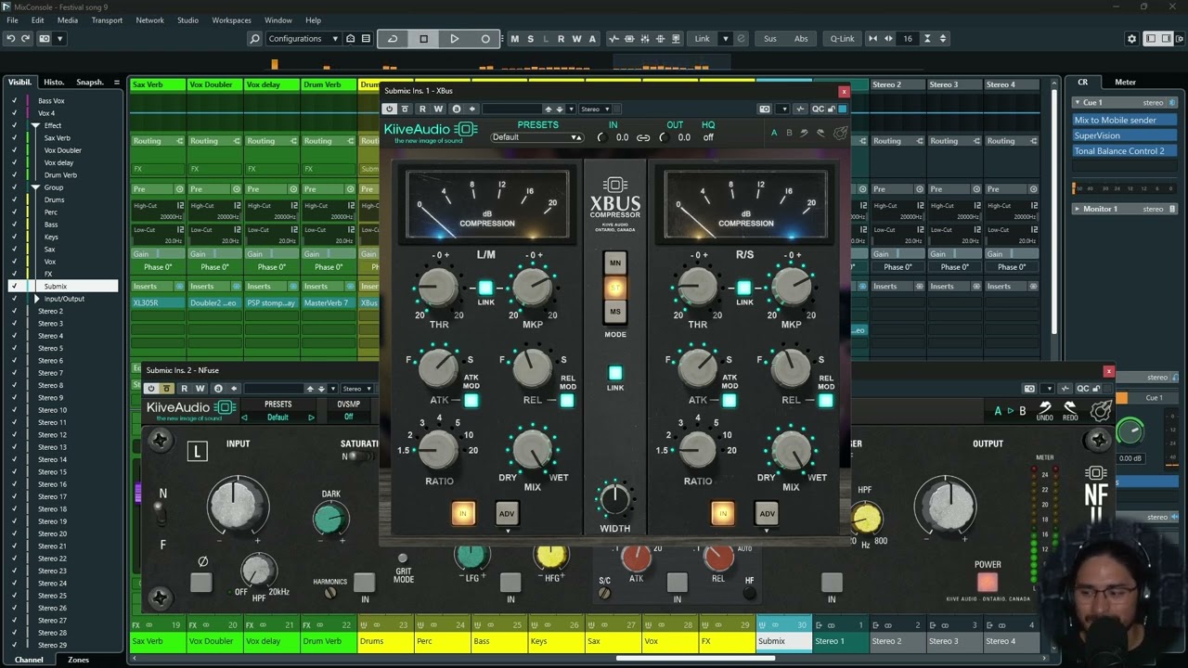Open the File menu

(x=11, y=20)
